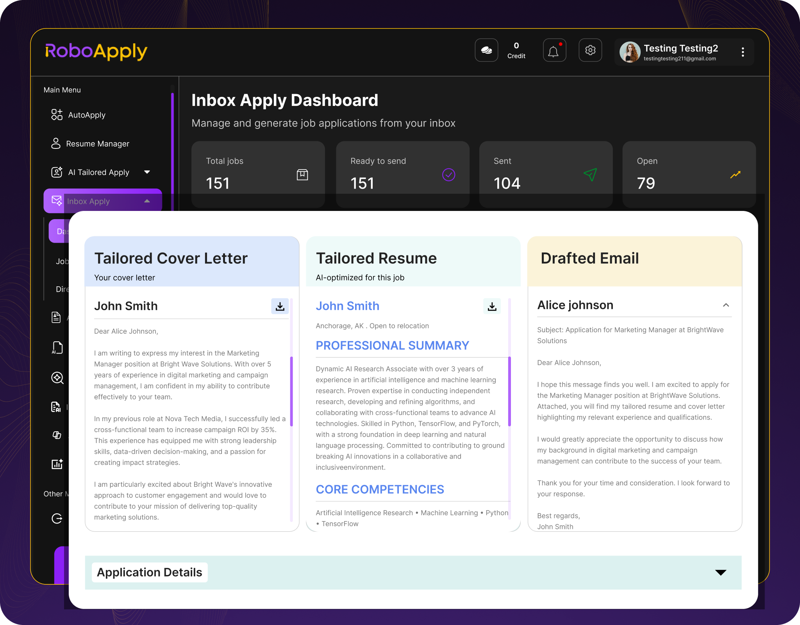Image resolution: width=800 pixels, height=625 pixels.
Task: Collapse the Inbox Apply menu
Action: [x=147, y=201]
